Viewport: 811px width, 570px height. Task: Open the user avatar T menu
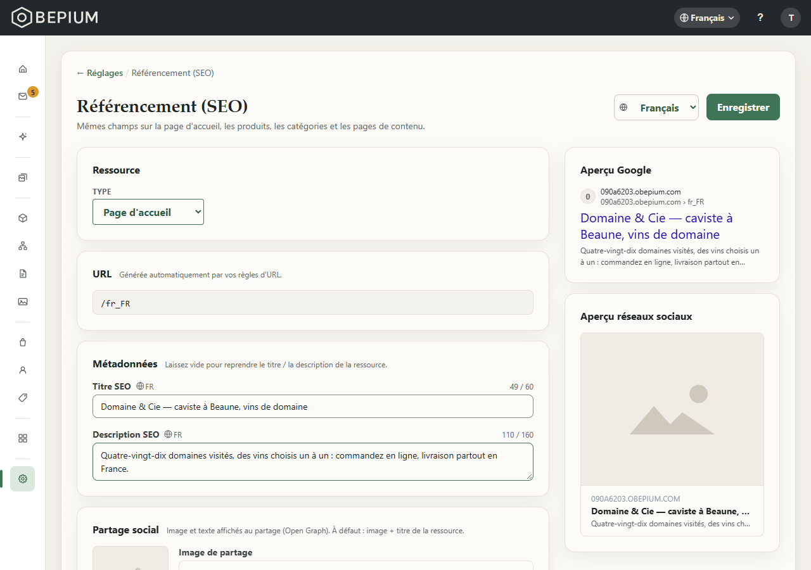(791, 18)
